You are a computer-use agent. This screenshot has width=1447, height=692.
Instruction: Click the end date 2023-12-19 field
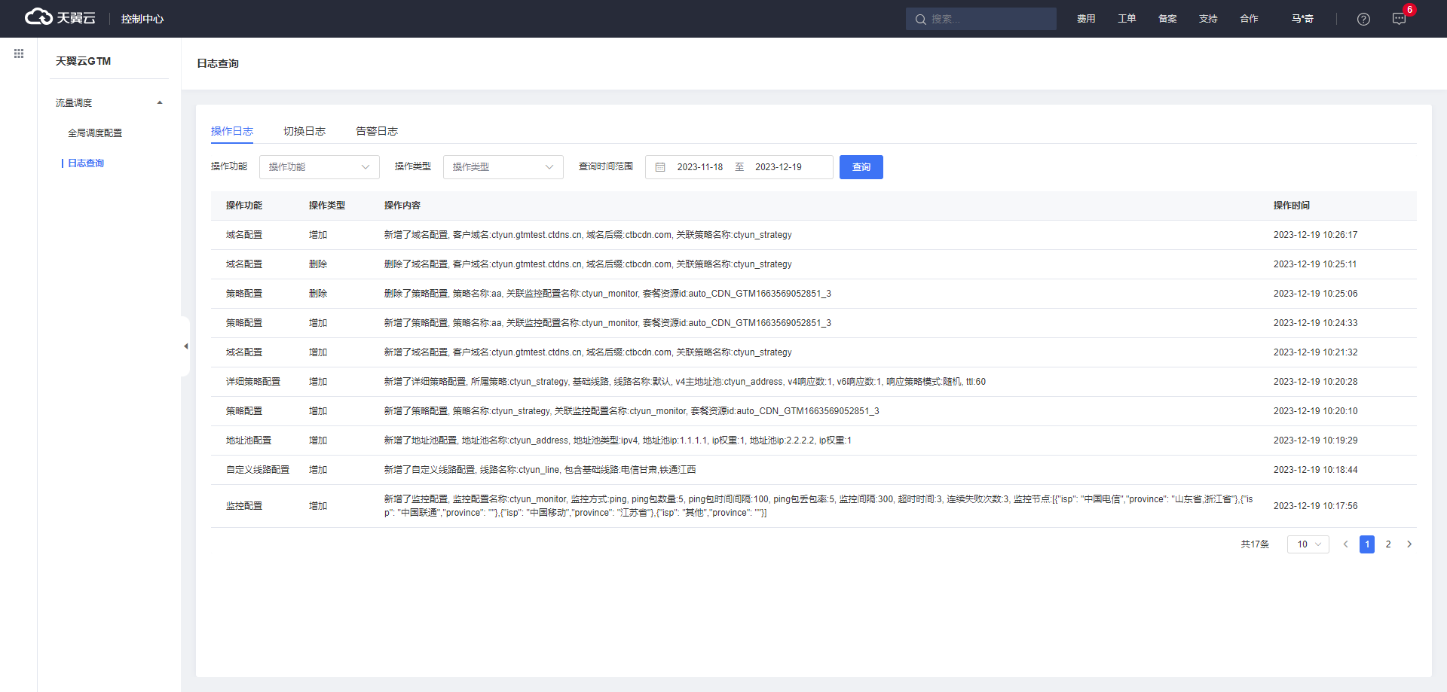779,167
